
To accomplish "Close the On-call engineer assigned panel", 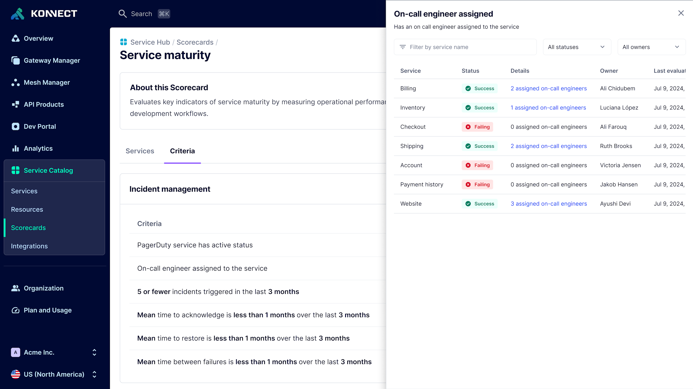I will point(681,13).
